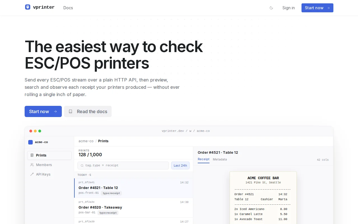Click Prints breadcrumb text
Screen dimensions: 358x224
(103, 141)
